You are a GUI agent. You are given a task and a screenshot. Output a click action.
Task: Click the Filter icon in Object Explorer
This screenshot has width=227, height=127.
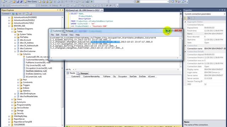[24, 14]
